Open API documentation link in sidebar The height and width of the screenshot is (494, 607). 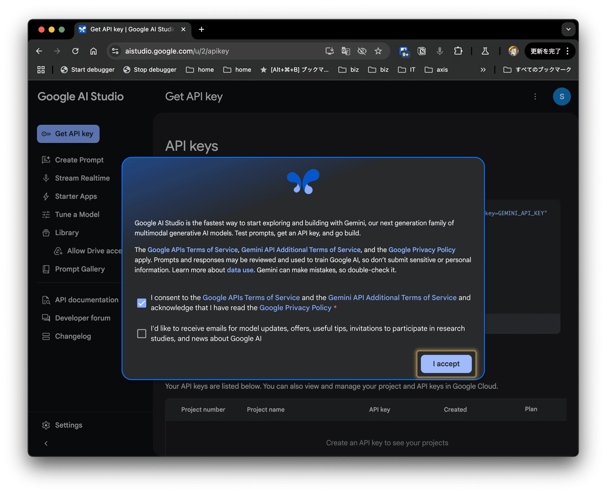click(80, 300)
